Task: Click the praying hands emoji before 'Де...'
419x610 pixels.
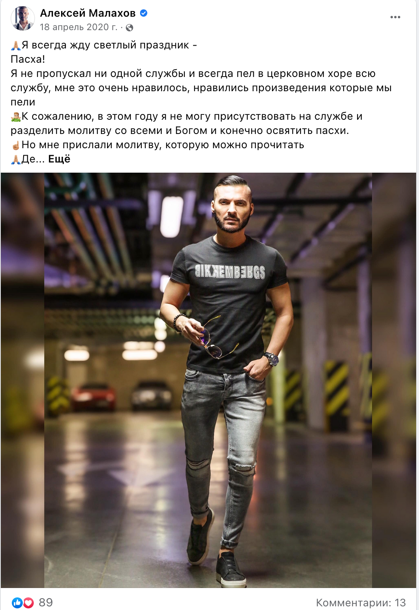Action: (x=15, y=159)
